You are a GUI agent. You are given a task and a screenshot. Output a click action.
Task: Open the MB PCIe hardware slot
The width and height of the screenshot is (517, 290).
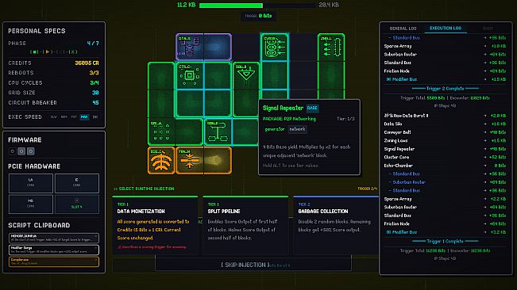coord(31,204)
